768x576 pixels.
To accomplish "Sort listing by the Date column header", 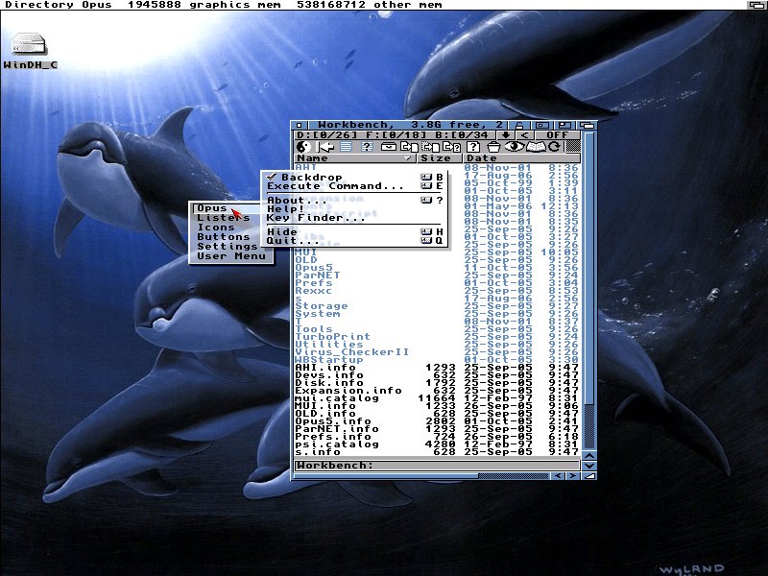I will 521,158.
